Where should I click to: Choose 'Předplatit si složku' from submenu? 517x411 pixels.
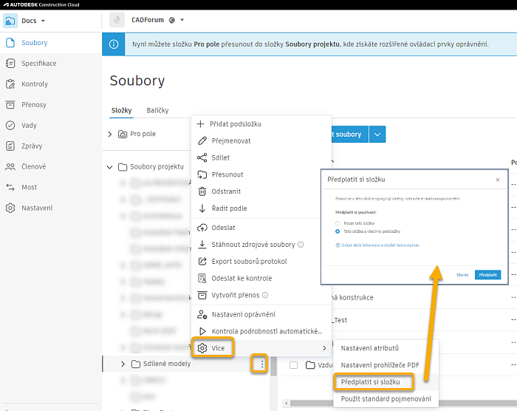point(371,382)
